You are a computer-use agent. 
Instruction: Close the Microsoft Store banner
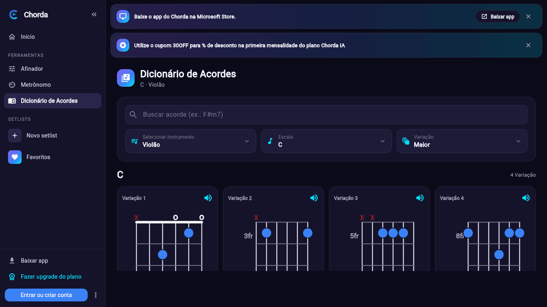click(x=528, y=16)
